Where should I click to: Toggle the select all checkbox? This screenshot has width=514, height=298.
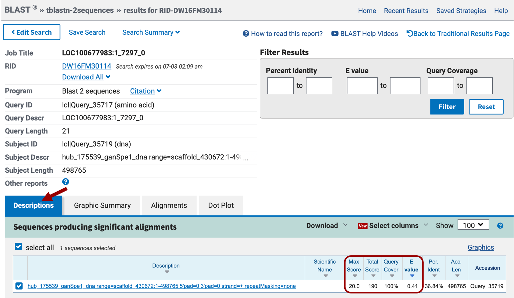click(18, 247)
